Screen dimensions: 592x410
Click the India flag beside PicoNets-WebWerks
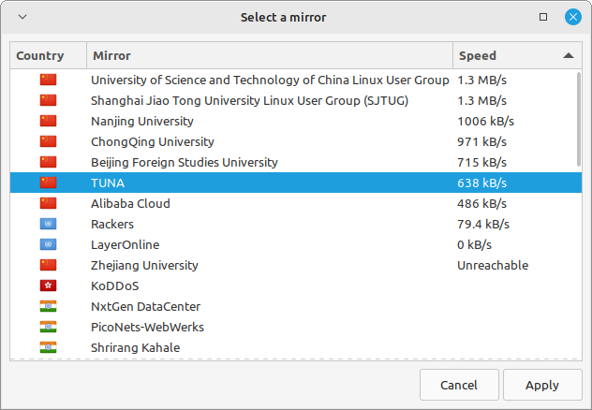tap(48, 327)
